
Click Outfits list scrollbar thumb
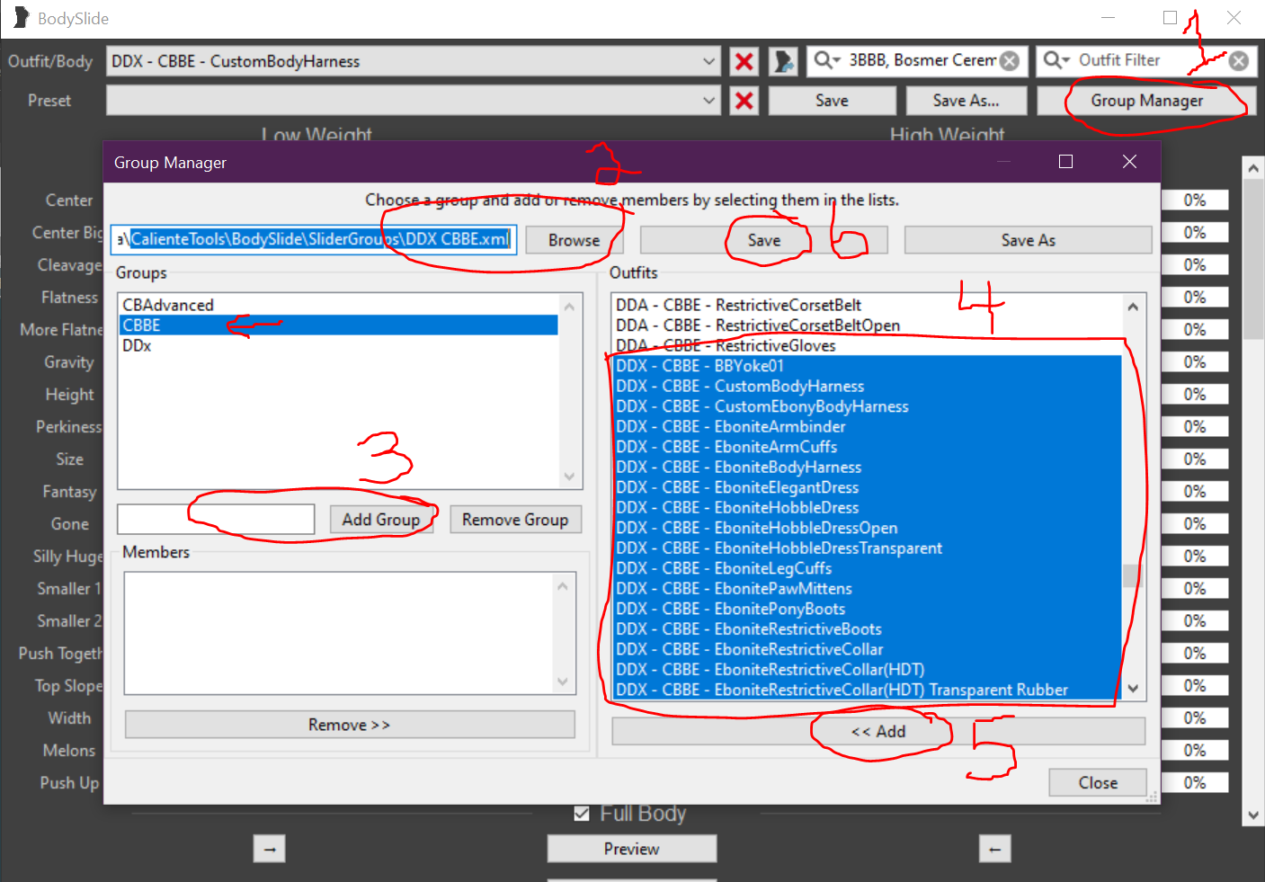[1132, 575]
